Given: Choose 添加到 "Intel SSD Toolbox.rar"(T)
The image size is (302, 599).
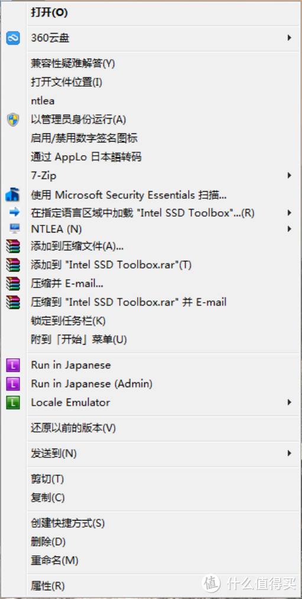Looking at the screenshot, I should (x=111, y=264).
